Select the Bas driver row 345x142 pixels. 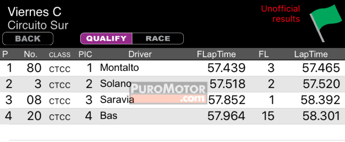click(173, 116)
